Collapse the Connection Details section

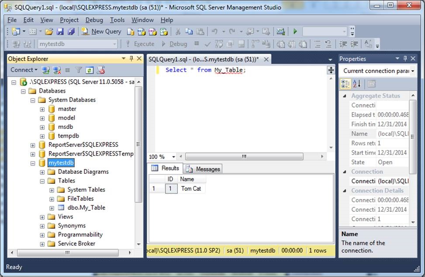click(345, 191)
